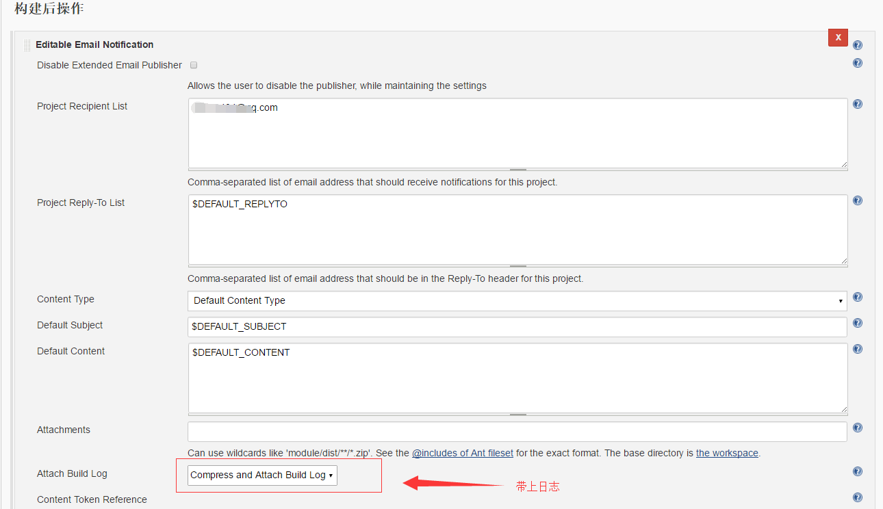Click the 'Content Token Reference' label
Viewport: 883px width, 509px height.
click(92, 499)
